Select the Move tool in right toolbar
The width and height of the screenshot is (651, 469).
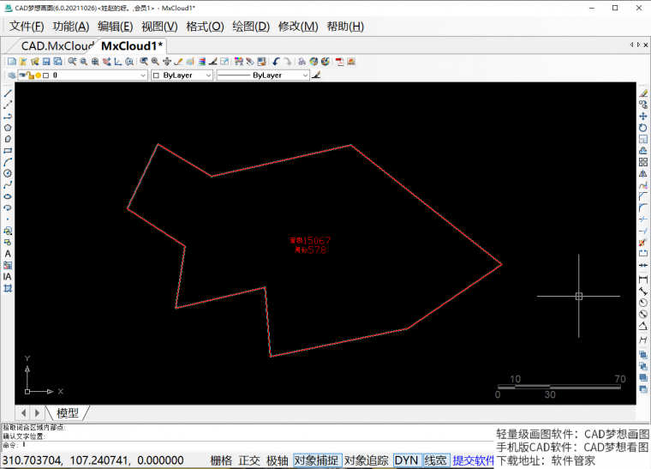click(x=643, y=117)
